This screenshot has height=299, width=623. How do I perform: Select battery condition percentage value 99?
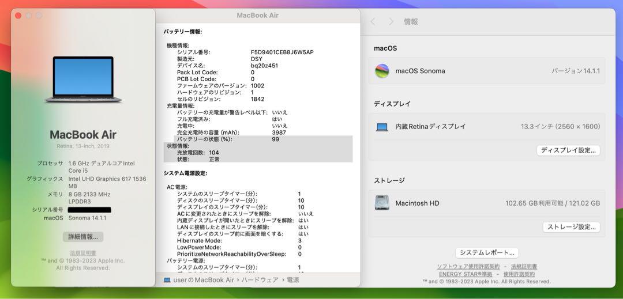tap(276, 139)
